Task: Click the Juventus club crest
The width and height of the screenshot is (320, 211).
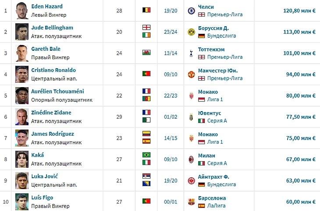Action: click(x=191, y=117)
